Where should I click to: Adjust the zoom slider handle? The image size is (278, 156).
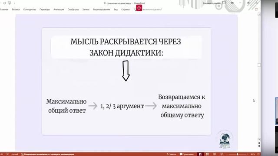click(x=237, y=154)
